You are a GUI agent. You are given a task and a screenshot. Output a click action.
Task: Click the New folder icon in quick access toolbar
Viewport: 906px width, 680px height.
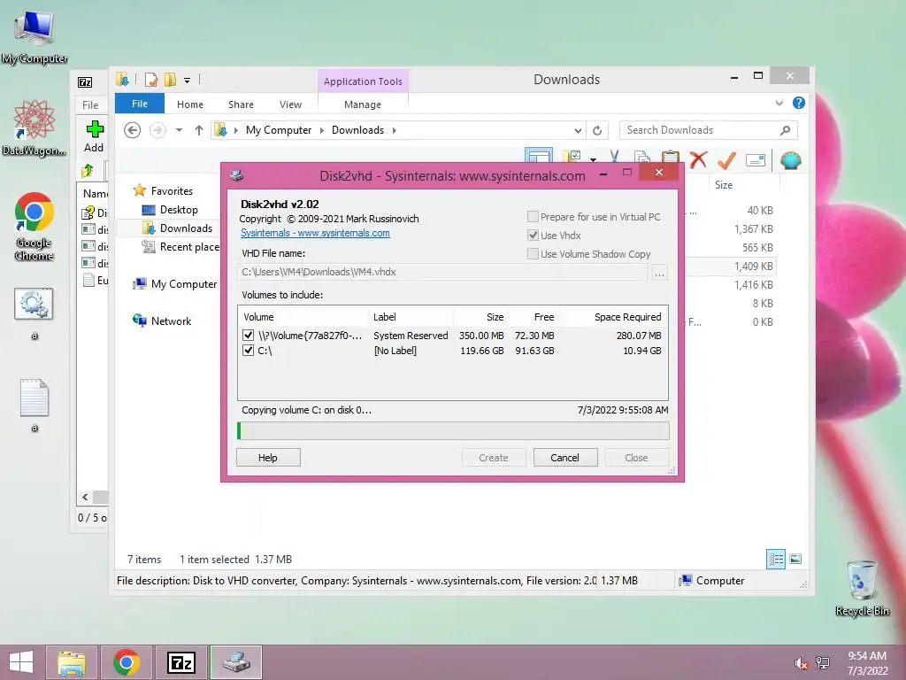[170, 80]
